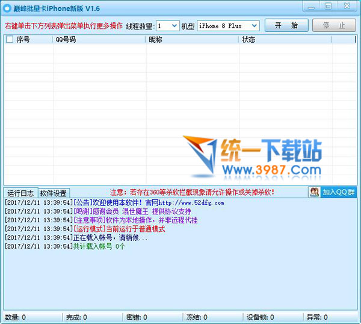Click the [公告] welcome log line
Viewport: 361px width, 324px height.
(114, 203)
